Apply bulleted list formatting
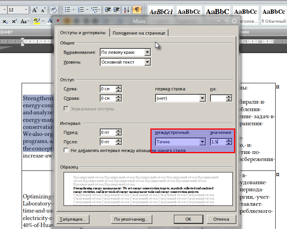Viewport: 287px width, 229px height. coord(68,10)
